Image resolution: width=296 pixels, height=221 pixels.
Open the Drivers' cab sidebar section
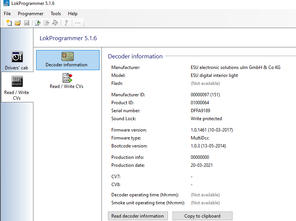click(17, 61)
